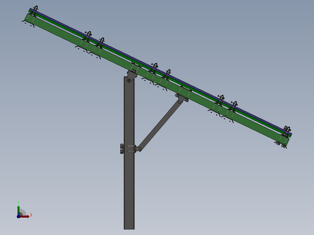This screenshot has width=314, height=235.
Task: Select the pivot bracket at the post top
Action: click(x=132, y=76)
